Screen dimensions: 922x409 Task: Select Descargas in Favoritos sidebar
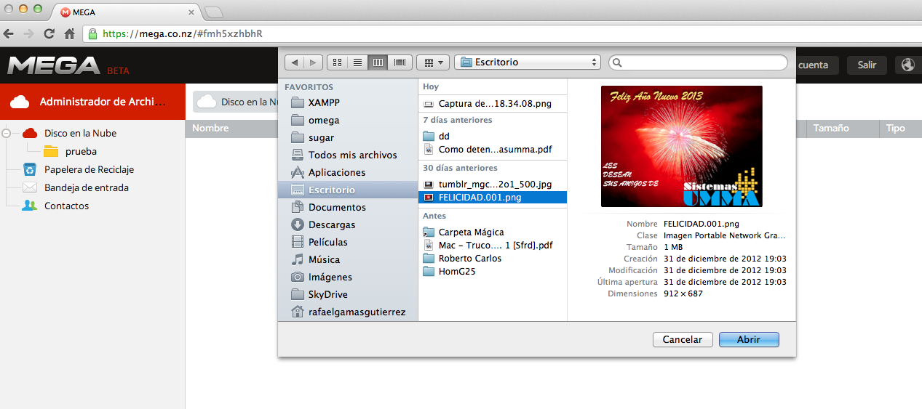(332, 224)
